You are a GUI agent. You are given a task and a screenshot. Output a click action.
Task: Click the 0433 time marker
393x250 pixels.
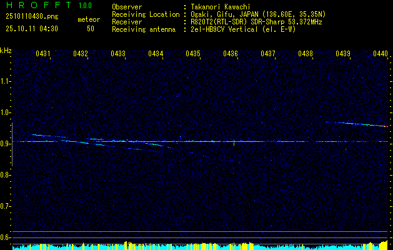pos(118,54)
